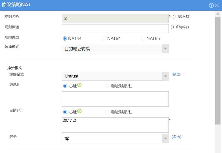The image size is (222, 153).
Task: Click the vertical scrollbar thumb
Action: [x=218, y=70]
